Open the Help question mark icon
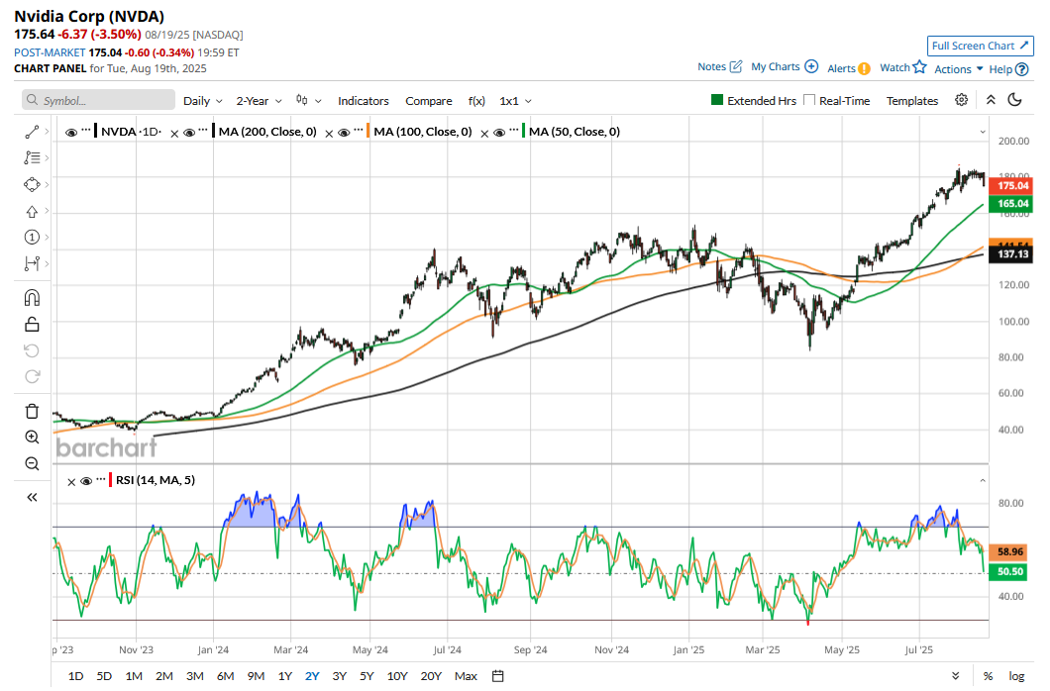Viewport: 1050px width, 691px height. 1022,69
